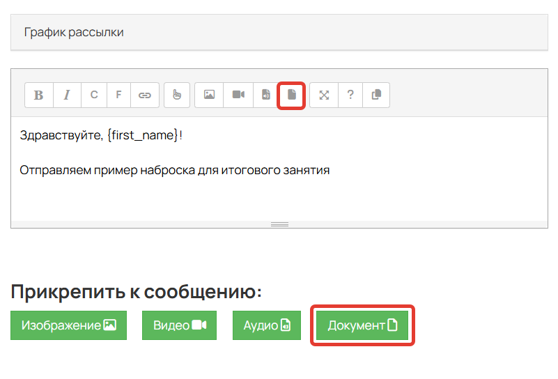The height and width of the screenshot is (379, 558).
Task: Insert audio file via toolbar sound icon
Action: click(x=266, y=95)
